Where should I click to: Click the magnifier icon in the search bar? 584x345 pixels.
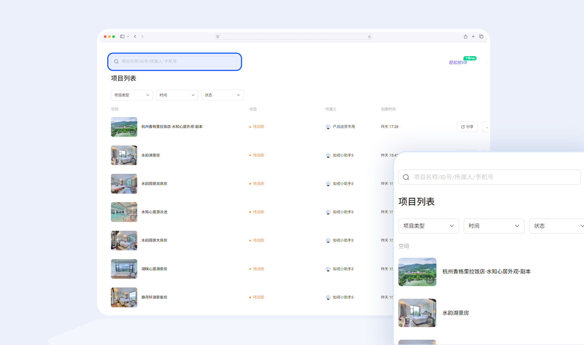click(x=116, y=61)
